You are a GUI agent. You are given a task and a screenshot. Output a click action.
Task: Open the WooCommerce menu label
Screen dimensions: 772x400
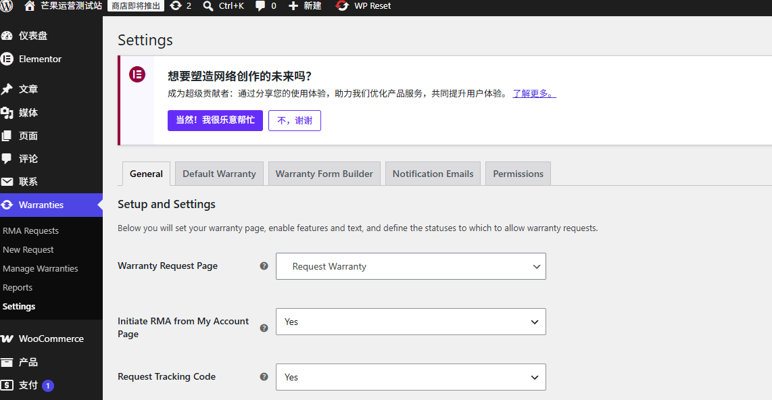coord(51,339)
